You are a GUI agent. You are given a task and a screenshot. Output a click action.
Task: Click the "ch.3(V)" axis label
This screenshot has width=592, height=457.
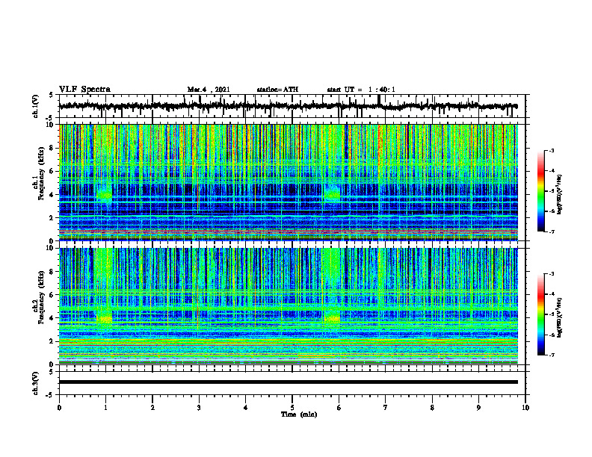click(x=36, y=383)
